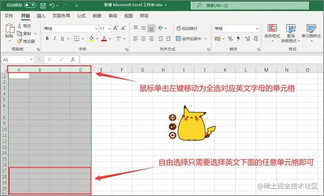Click the Align Left icon

(136, 38)
